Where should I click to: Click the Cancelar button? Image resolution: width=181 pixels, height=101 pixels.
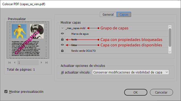point(161,92)
